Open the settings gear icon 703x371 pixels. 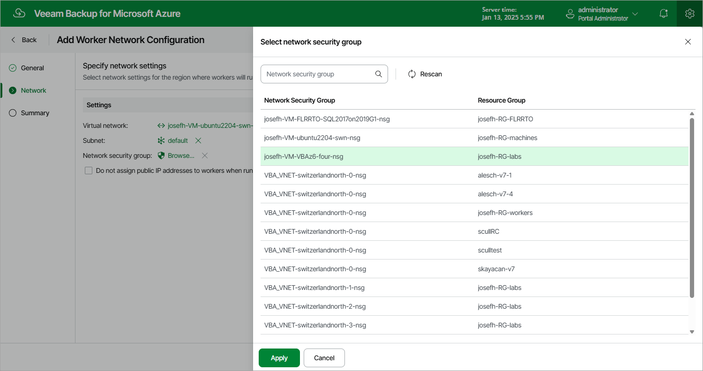[689, 14]
